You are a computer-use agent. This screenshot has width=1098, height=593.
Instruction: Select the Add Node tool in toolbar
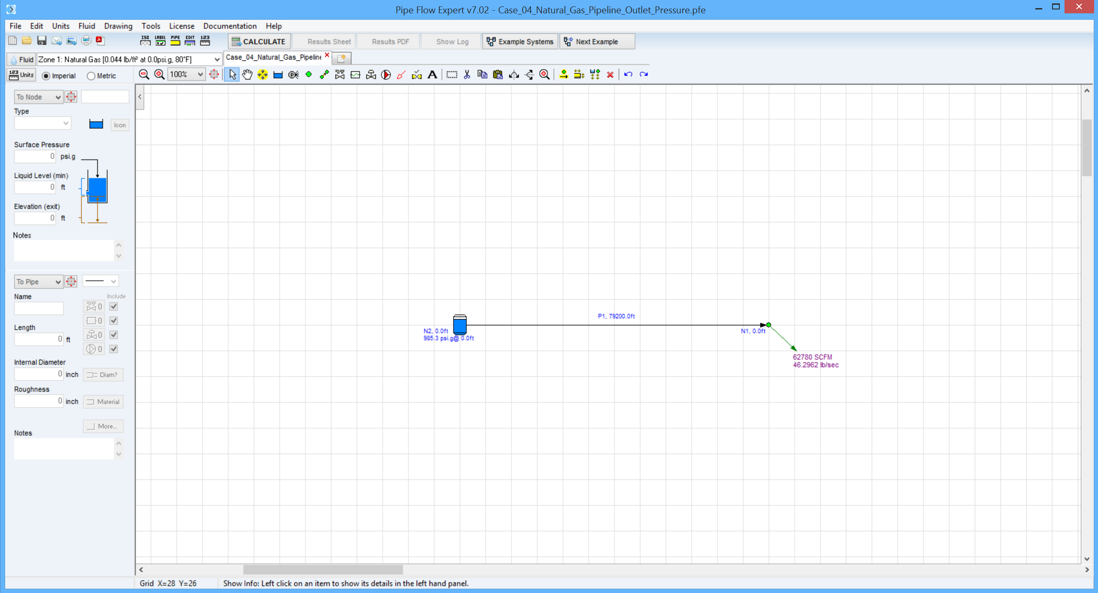(309, 74)
